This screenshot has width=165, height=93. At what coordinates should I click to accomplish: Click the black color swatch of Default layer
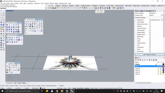tap(163, 64)
